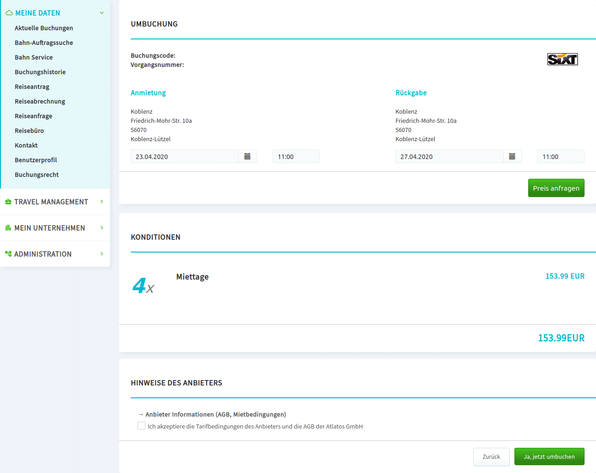
Task: Open Anbieter Informationen (AGB, Mietbedingungen) link
Action: 215,414
